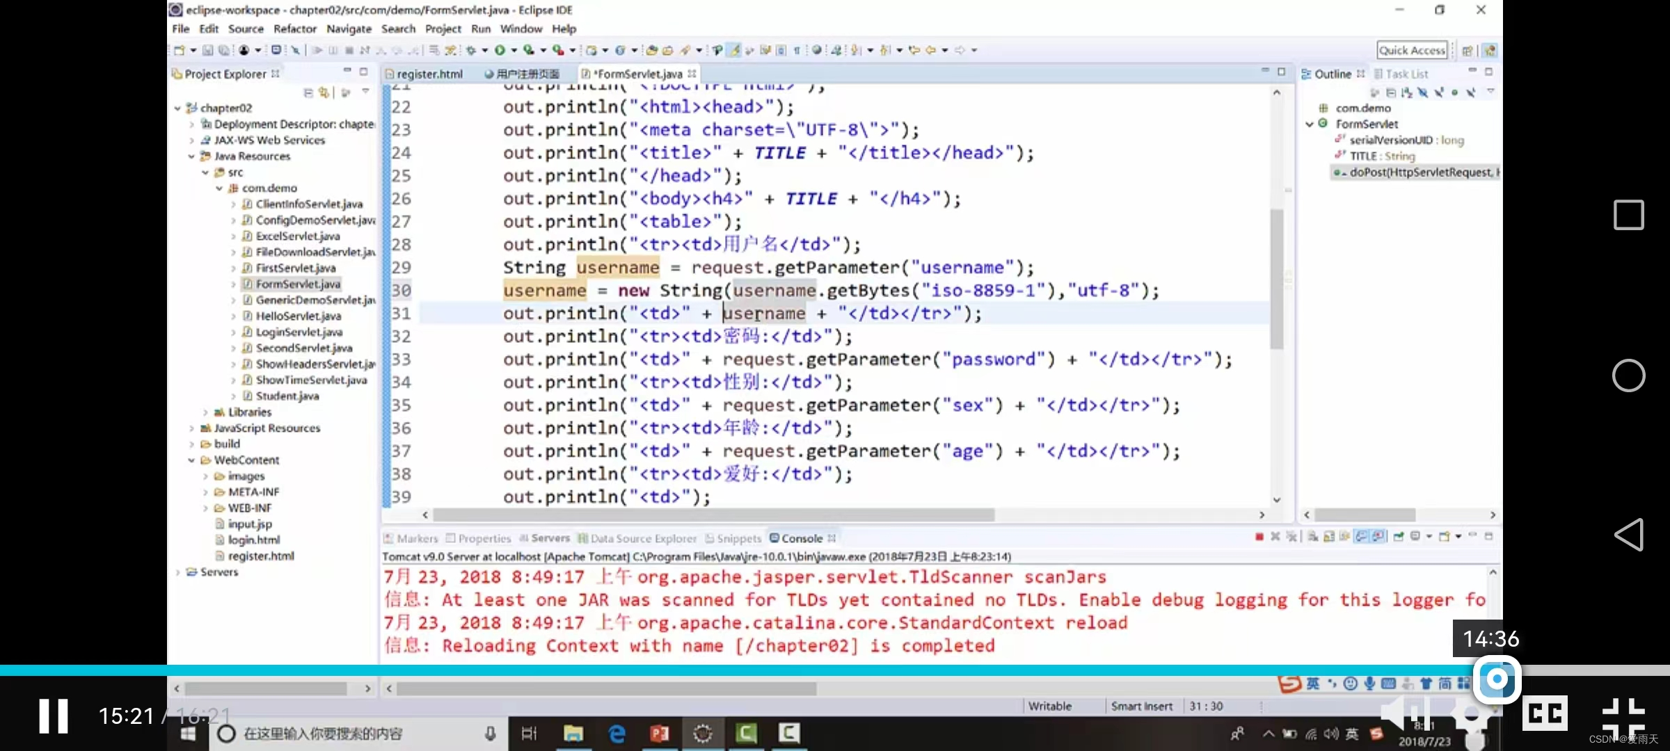
Task: Expand the Libraries node
Action: [205, 412]
